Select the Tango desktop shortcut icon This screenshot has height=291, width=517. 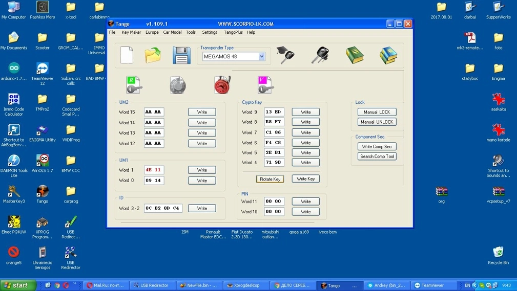(42, 194)
